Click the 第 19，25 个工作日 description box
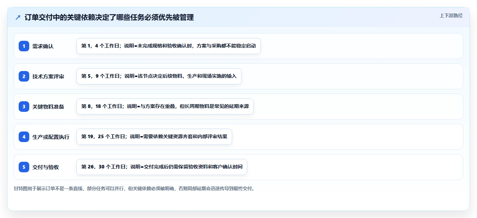Viewport: 477px width, 218px height. [154, 137]
